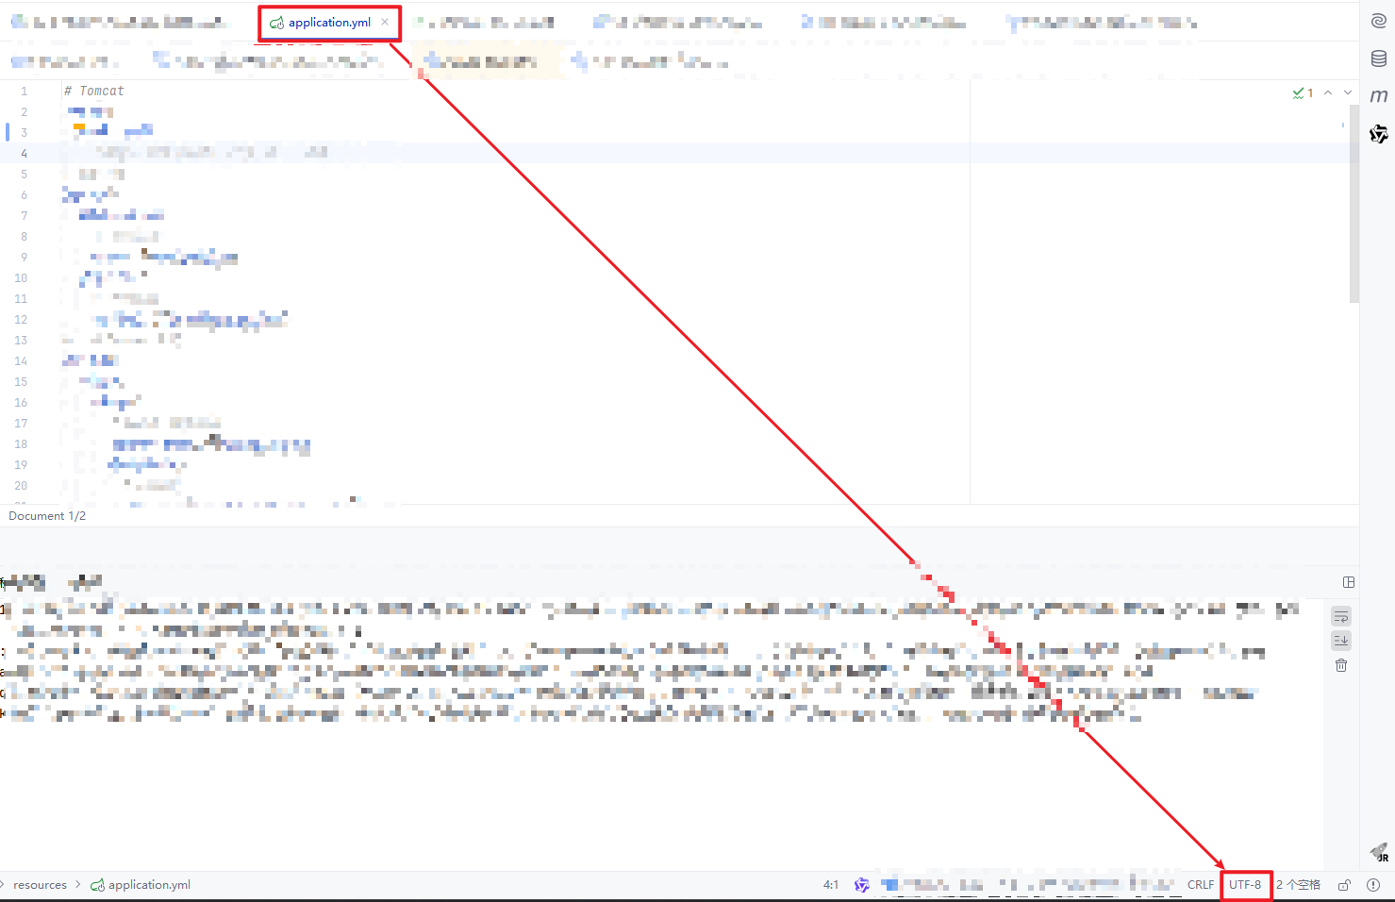This screenshot has height=902, width=1395.
Task: Open the inspections widget green checkmark
Action: [x=1299, y=92]
